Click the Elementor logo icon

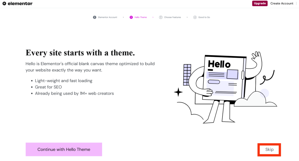(x=4, y=4)
